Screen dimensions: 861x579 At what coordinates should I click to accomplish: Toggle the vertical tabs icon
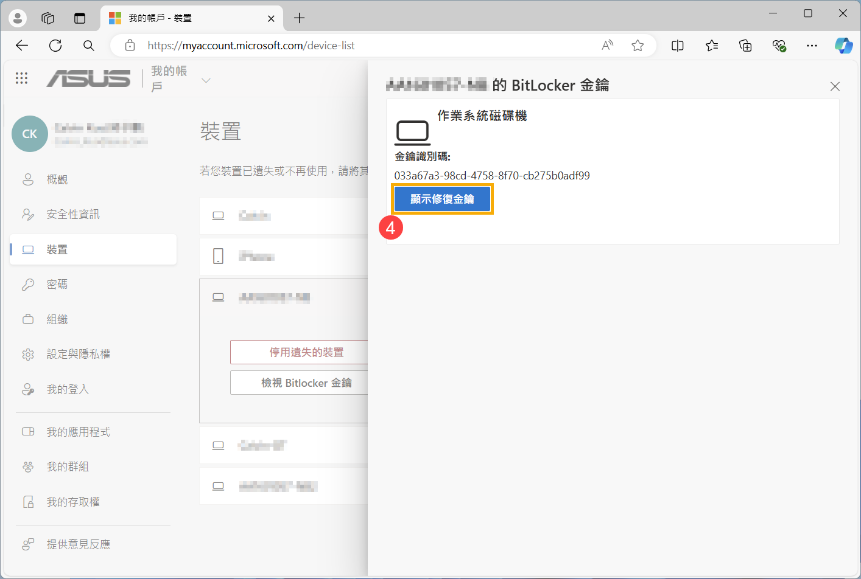(x=80, y=18)
